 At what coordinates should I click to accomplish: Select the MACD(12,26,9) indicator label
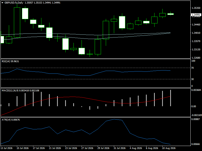(x=20, y=91)
